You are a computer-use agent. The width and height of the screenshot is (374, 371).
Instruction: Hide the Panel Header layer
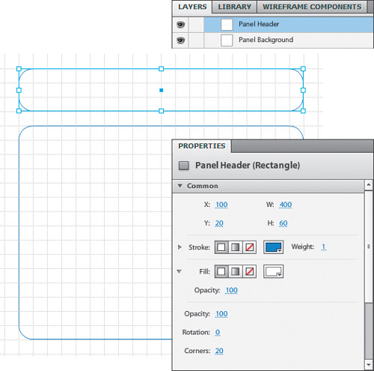click(x=180, y=25)
